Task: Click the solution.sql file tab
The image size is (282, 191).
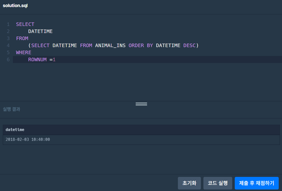Action: [15, 6]
